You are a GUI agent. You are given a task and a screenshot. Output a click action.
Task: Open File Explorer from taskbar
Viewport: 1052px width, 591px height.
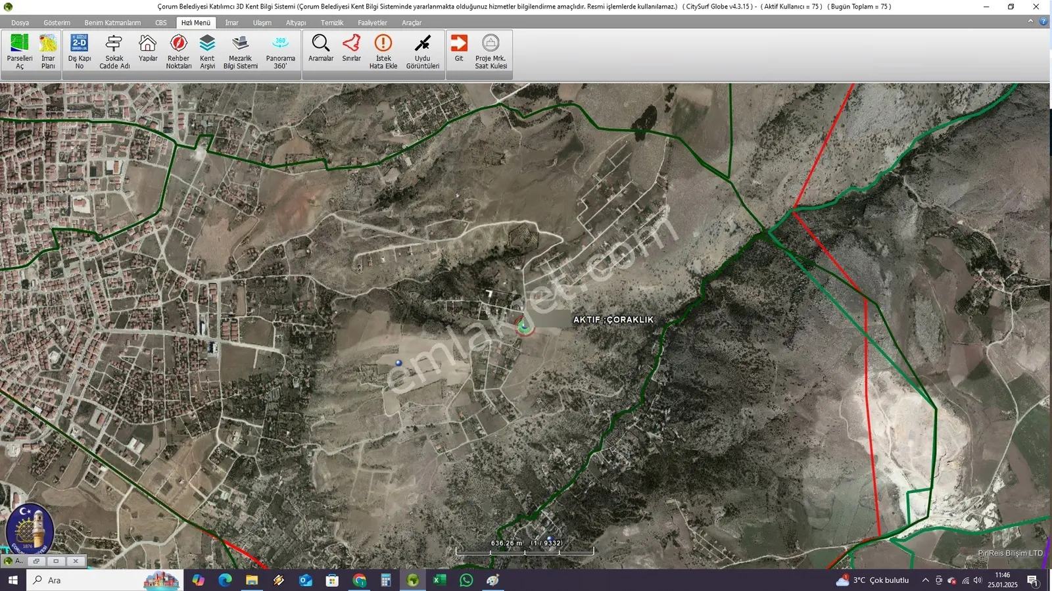[252, 580]
